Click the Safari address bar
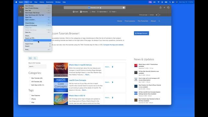This screenshot has width=208, height=117. pos(95,7)
